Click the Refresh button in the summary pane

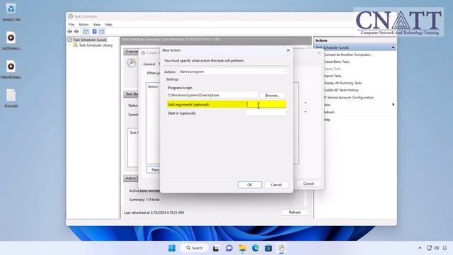pyautogui.click(x=294, y=212)
